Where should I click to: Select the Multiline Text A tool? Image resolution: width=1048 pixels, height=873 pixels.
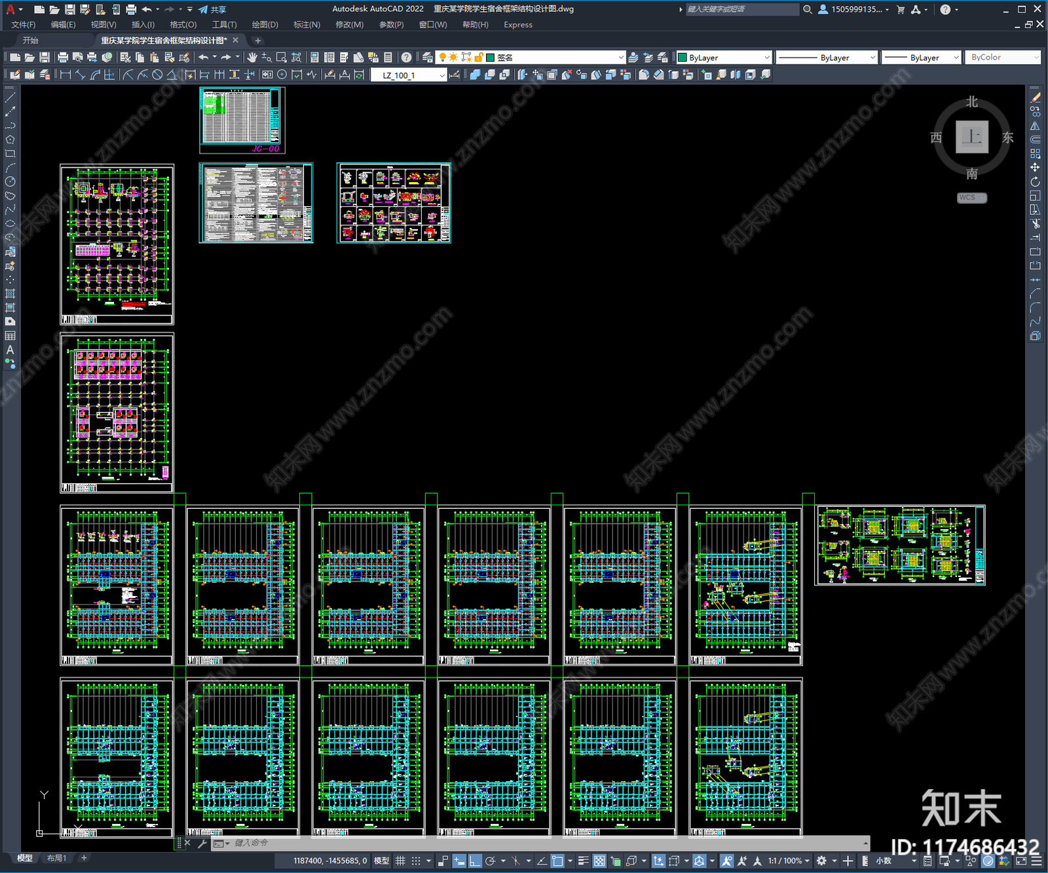(10, 350)
